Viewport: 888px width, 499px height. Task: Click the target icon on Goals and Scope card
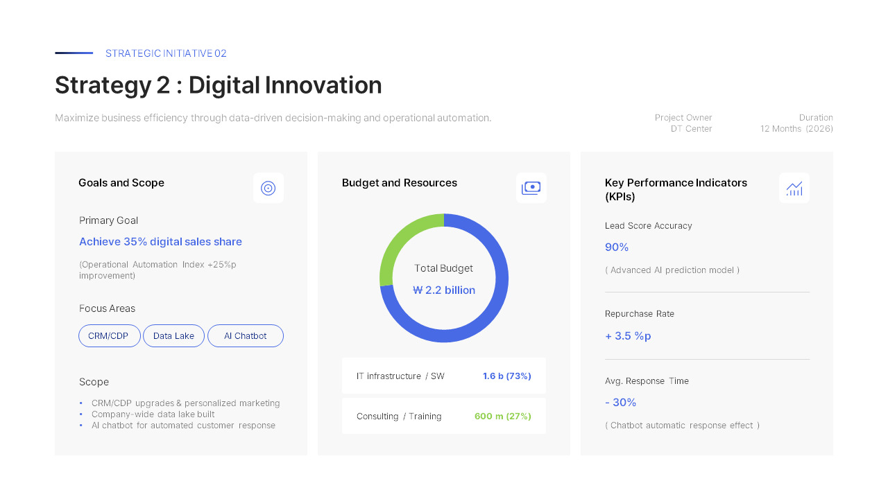[268, 188]
